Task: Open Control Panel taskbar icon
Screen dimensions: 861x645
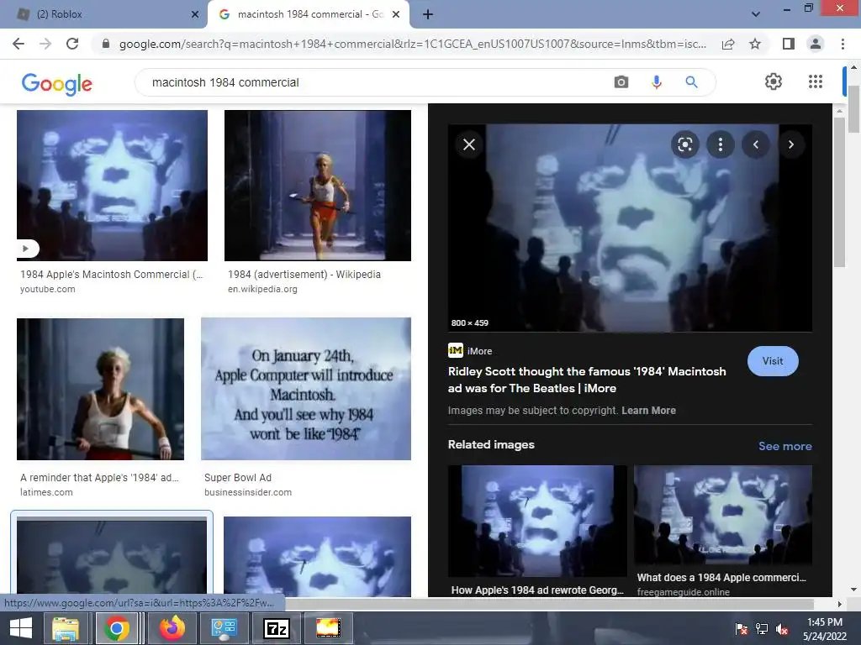Action: [224, 628]
